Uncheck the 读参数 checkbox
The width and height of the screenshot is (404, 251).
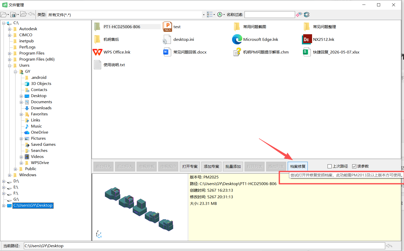[354, 166]
